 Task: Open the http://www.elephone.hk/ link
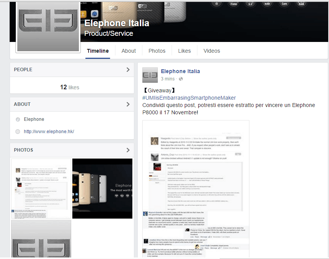tap(49, 132)
